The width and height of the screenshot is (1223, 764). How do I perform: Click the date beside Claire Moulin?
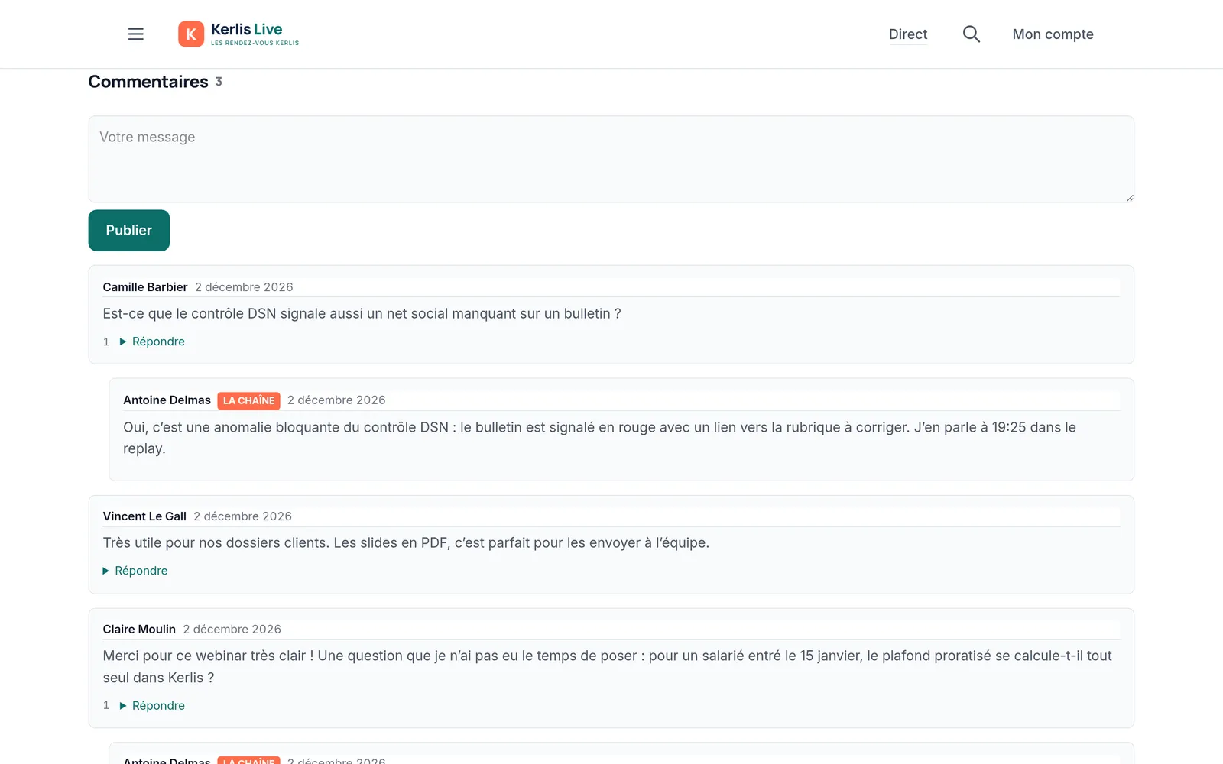[232, 630]
